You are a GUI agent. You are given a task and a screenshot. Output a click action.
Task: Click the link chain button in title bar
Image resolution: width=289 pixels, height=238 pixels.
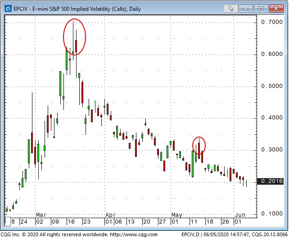click(x=230, y=9)
